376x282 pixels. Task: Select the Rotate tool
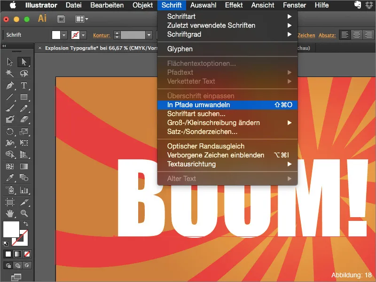click(10, 132)
